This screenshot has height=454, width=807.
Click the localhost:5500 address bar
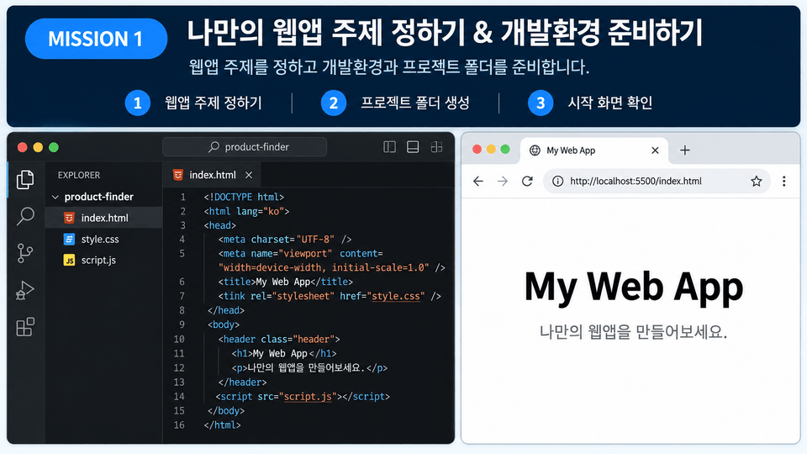click(657, 182)
